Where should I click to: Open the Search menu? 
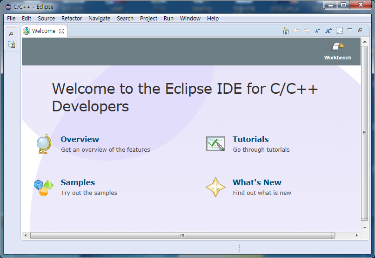click(125, 19)
